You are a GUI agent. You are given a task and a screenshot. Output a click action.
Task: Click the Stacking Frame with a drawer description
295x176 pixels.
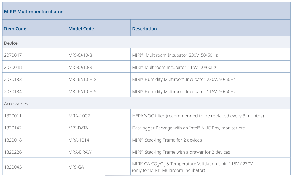point(181,152)
